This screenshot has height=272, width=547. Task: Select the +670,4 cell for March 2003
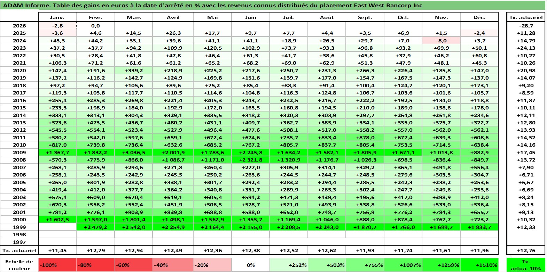point(134,197)
